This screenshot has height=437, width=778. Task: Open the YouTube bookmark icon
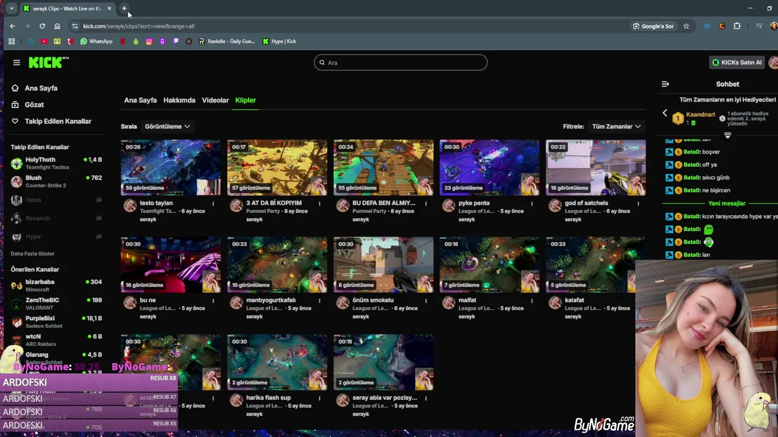click(44, 41)
